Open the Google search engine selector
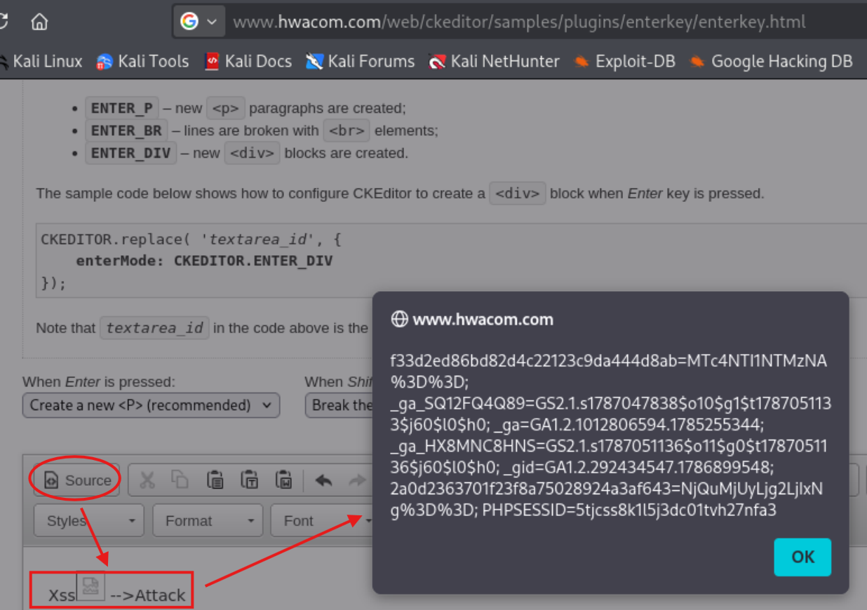Screen dimensions: 867x610 click(199, 22)
